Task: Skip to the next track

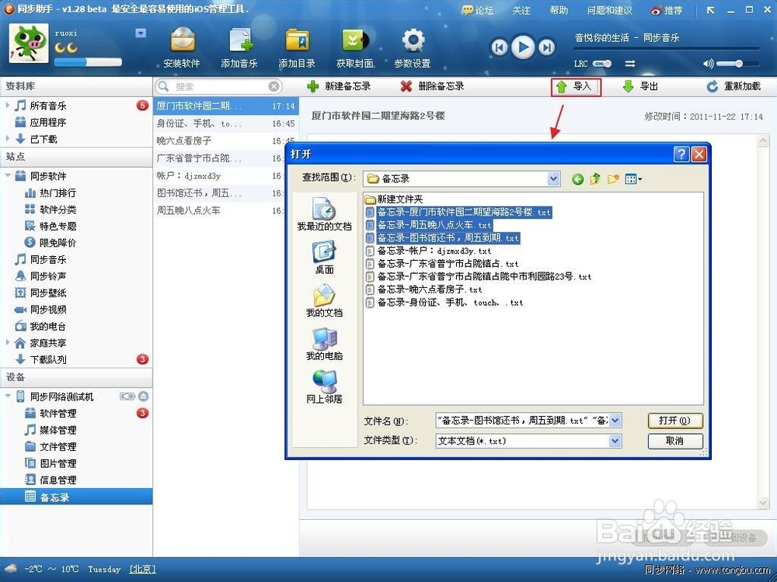Action: tap(546, 47)
